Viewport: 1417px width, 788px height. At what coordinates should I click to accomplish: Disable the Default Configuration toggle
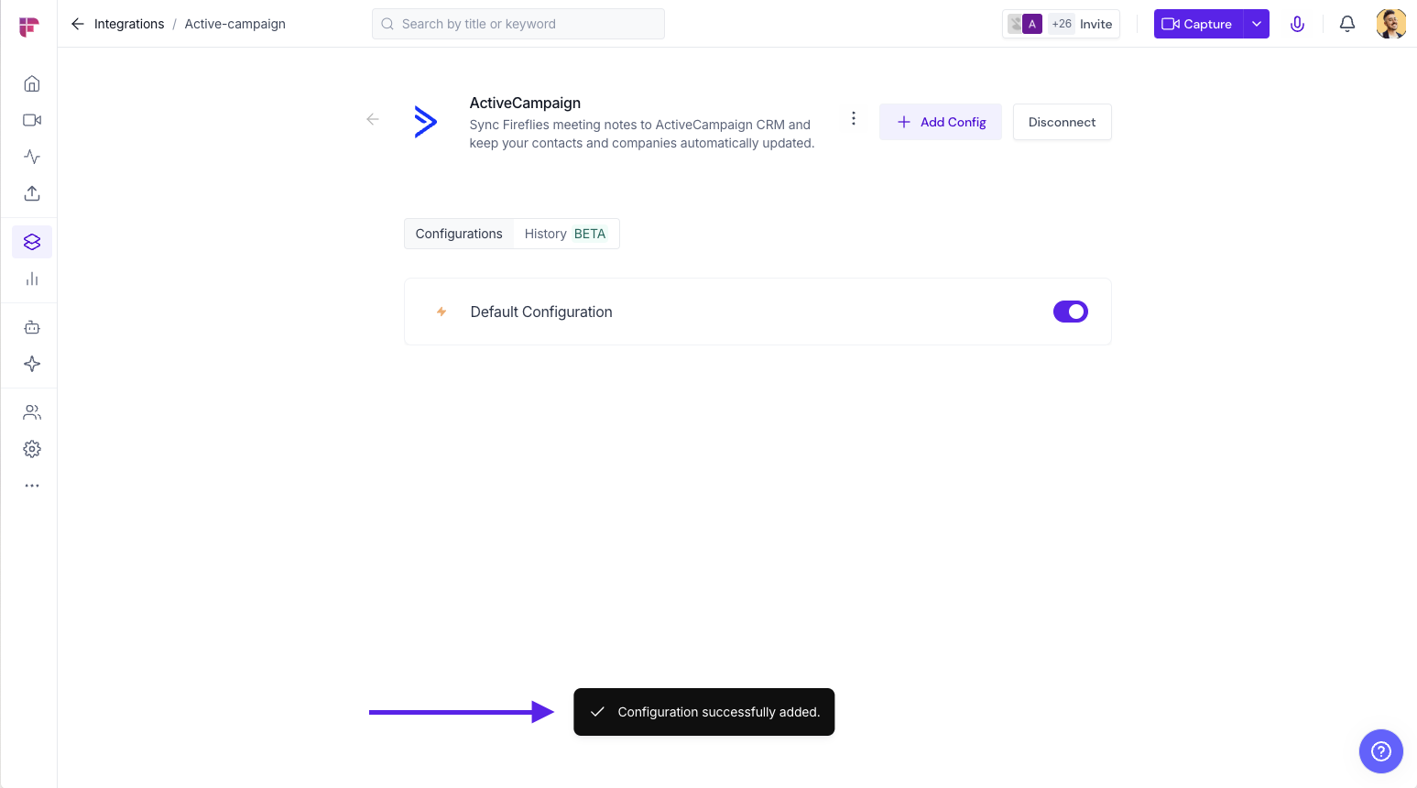1070,312
